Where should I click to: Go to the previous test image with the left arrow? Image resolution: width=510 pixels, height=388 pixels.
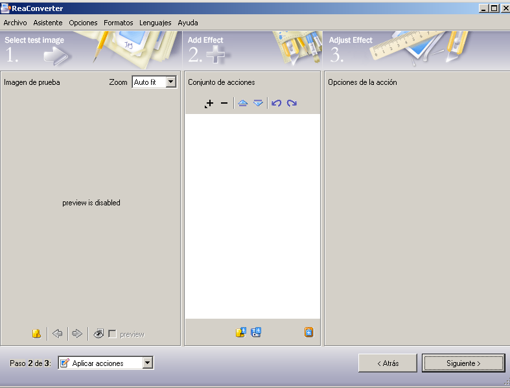[x=57, y=334]
